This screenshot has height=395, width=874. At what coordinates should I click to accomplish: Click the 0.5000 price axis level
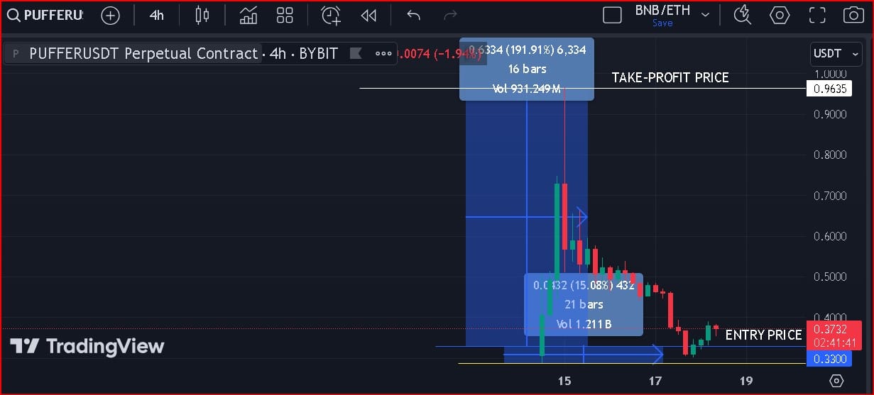click(x=830, y=277)
